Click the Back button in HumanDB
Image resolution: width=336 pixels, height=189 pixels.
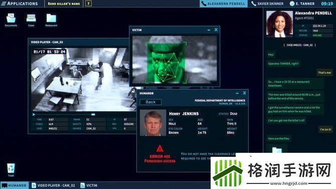pos(150,102)
